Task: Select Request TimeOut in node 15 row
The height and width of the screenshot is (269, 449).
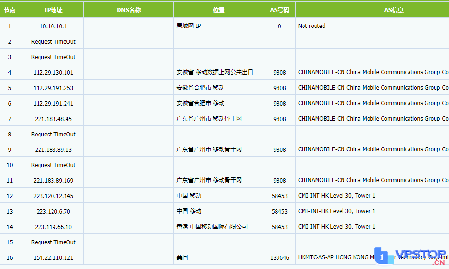Action: point(53,243)
